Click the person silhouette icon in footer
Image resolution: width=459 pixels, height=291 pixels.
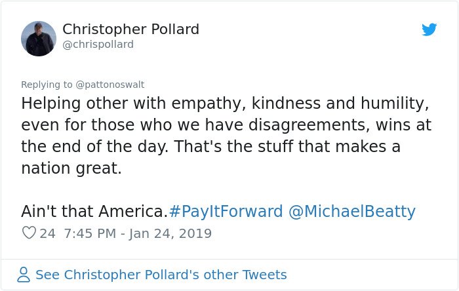[24, 275]
